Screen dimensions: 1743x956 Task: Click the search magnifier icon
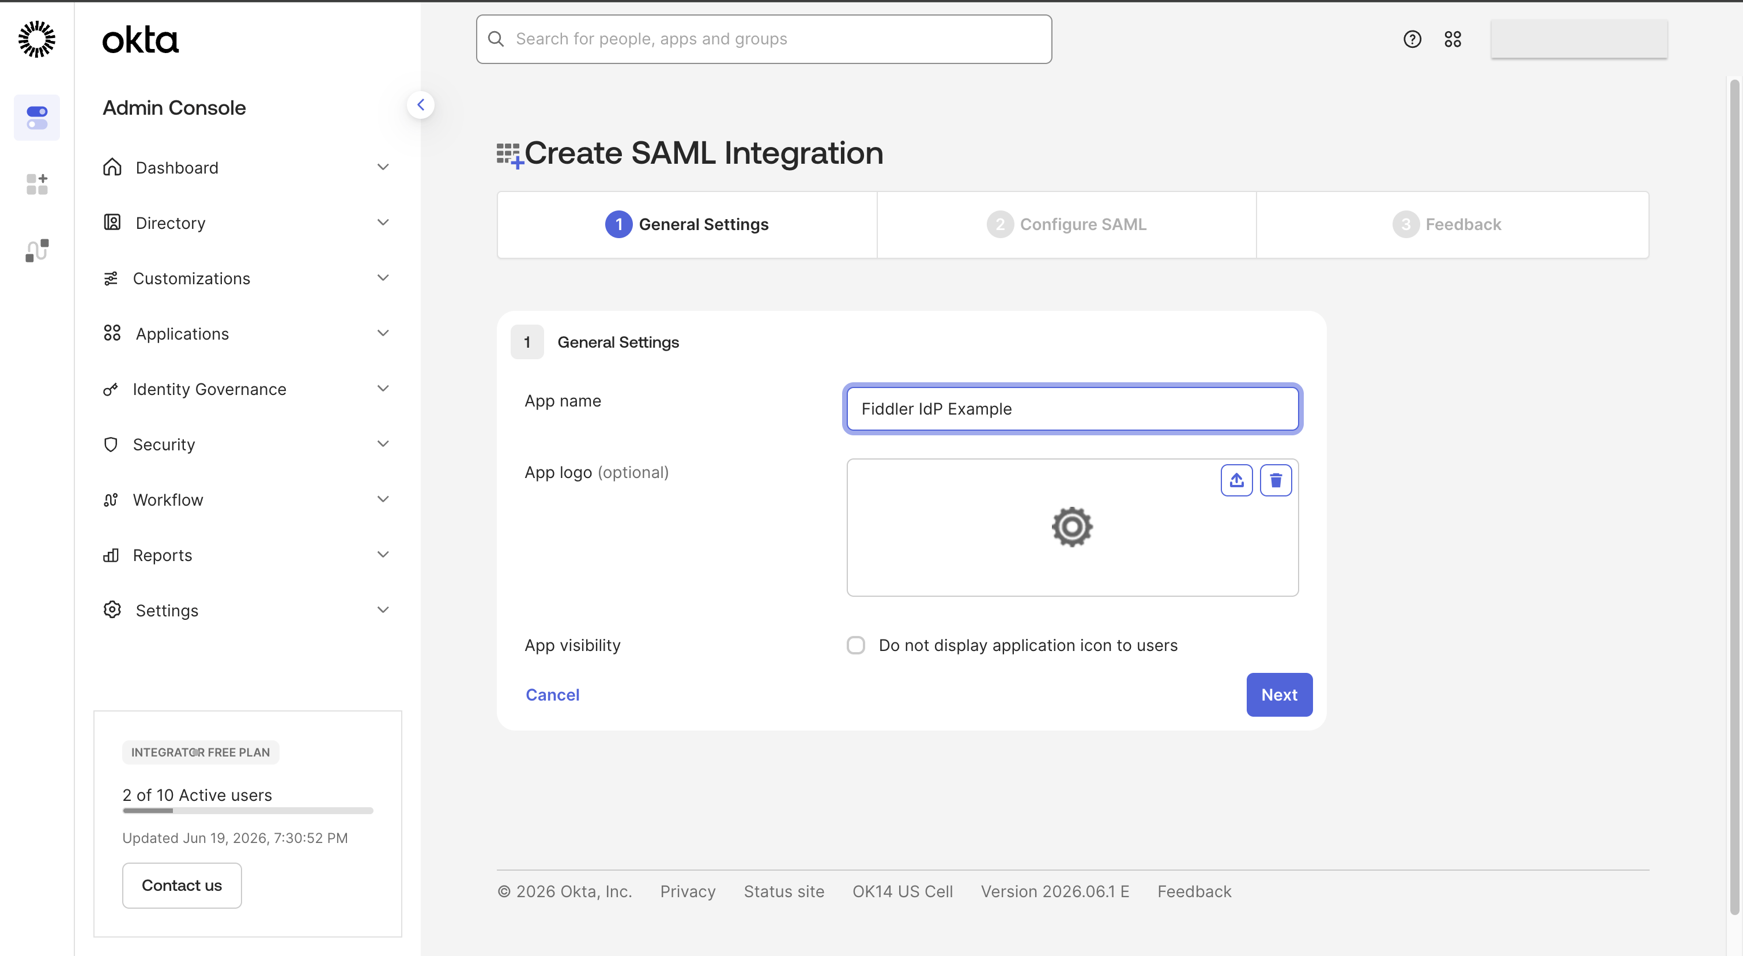496,39
